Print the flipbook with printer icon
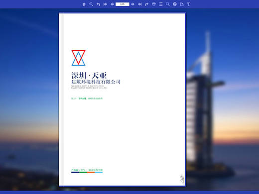Screen dimensions: 259x194 154,4
